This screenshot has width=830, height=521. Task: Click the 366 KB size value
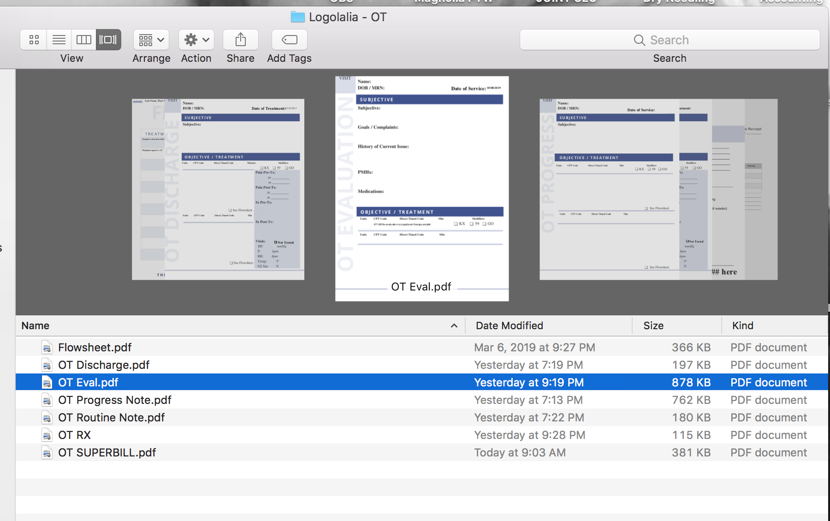pyautogui.click(x=691, y=347)
